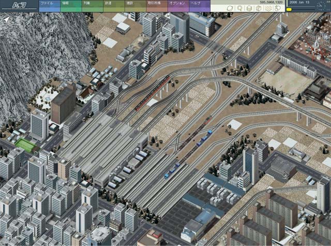
Task: Click the rotate view globe icon
Action: (230, 8)
